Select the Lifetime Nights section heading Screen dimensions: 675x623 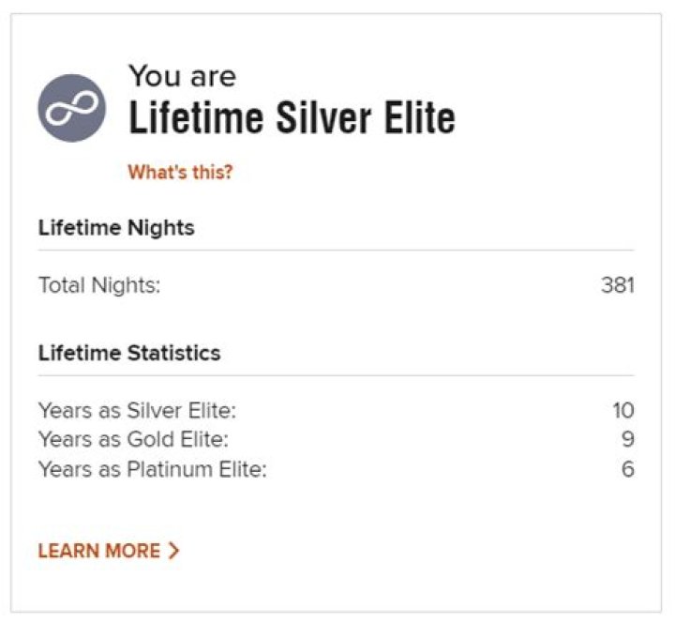116,228
